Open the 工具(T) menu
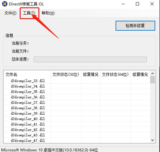The width and height of the screenshot is (160, 152). click(x=29, y=13)
